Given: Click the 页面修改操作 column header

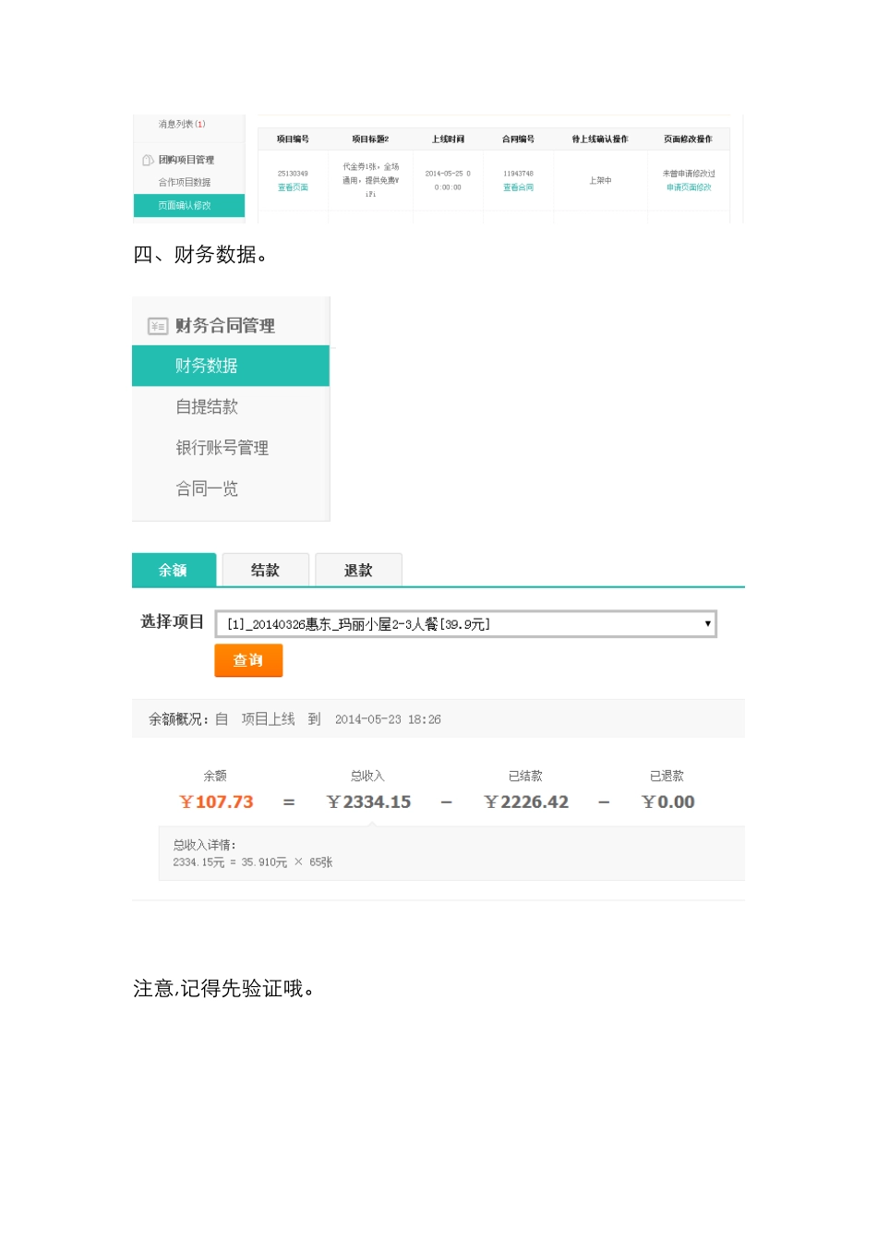Looking at the screenshot, I should [688, 139].
